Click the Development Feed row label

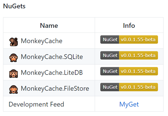coord(36,104)
